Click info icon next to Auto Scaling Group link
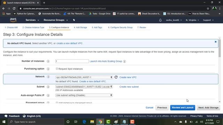Image resolution: width=223 pixels, height=125 pixels. pyautogui.click(x=124, y=61)
